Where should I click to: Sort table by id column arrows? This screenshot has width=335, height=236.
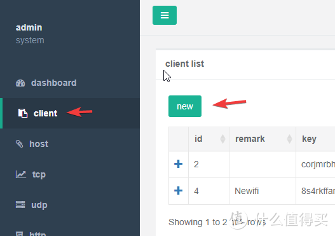coord(222,139)
